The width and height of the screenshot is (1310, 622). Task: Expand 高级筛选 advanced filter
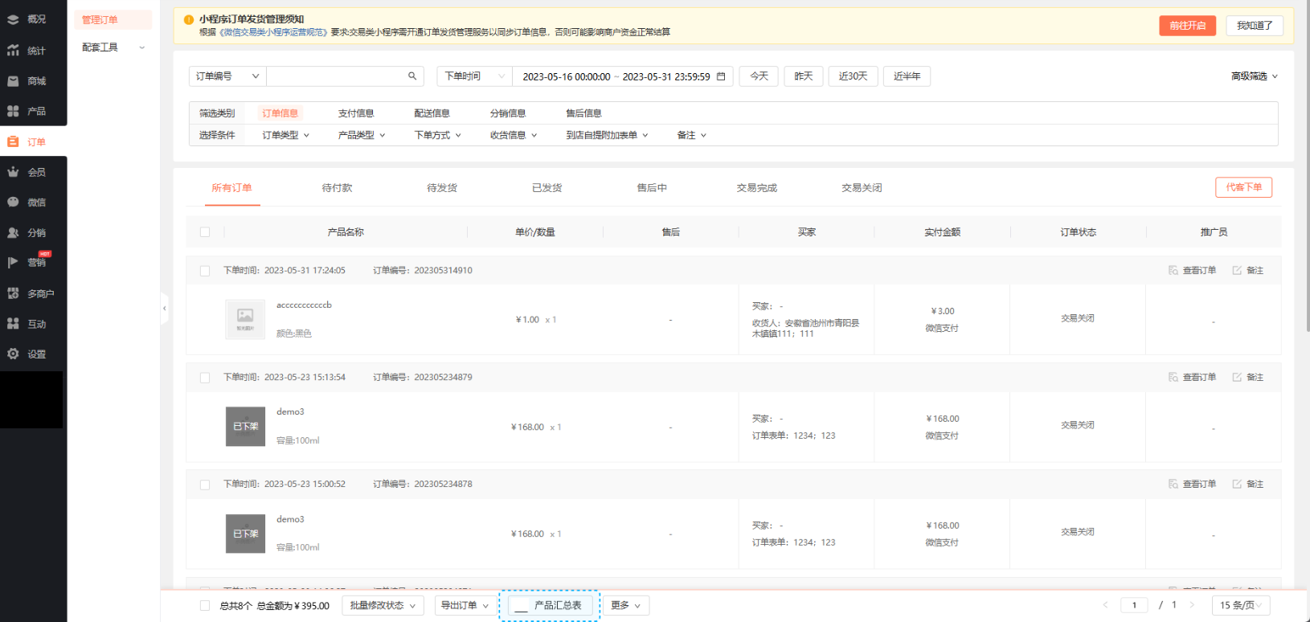[x=1254, y=76]
